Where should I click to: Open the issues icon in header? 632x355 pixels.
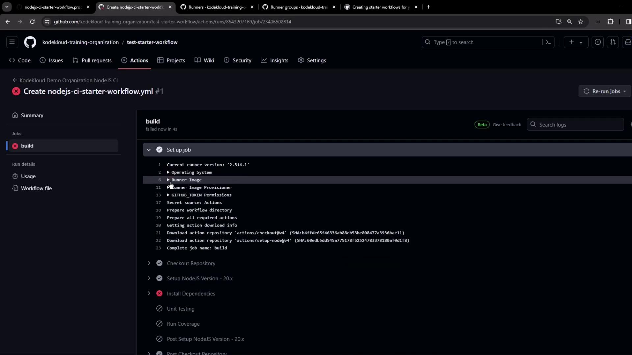tap(598, 42)
